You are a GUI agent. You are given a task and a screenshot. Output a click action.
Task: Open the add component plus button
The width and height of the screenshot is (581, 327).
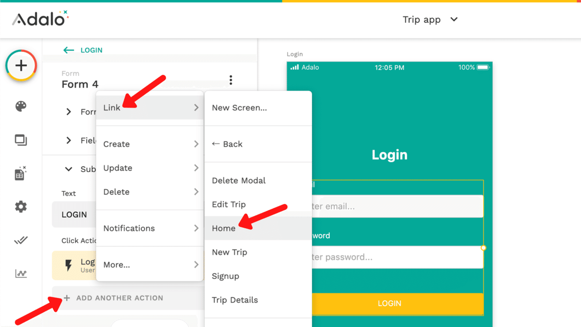[x=21, y=65]
